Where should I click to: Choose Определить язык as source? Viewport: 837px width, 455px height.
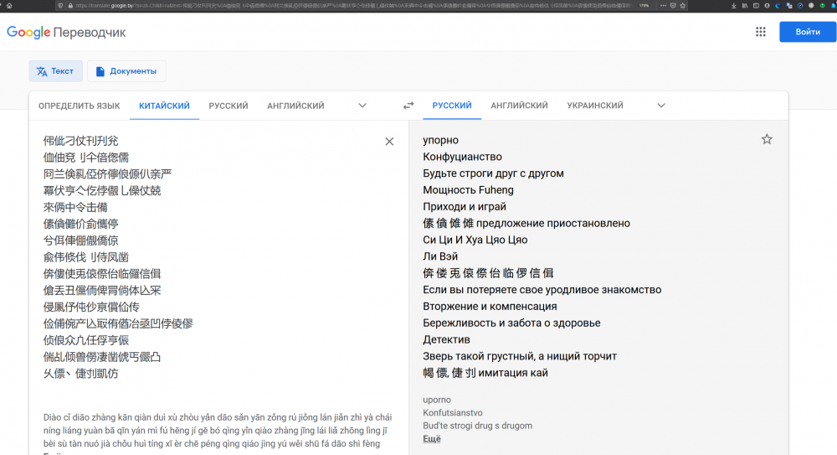pyautogui.click(x=79, y=106)
